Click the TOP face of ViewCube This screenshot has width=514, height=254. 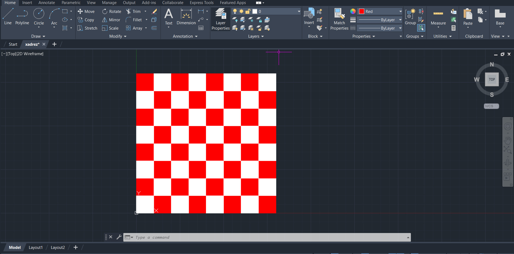click(492, 79)
